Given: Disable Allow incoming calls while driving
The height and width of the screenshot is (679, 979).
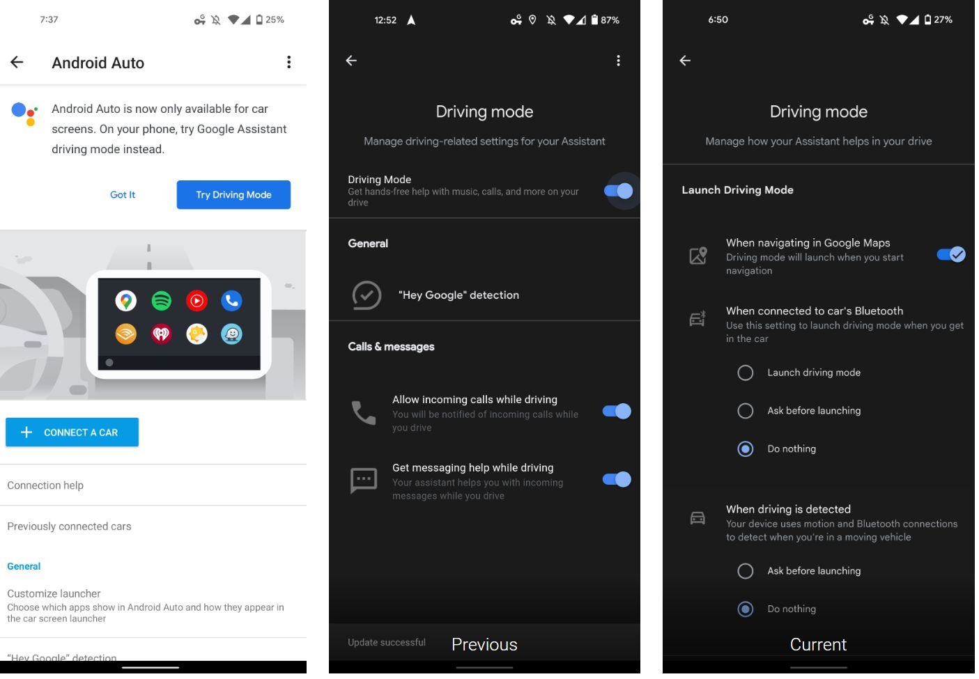Looking at the screenshot, I should 617,412.
